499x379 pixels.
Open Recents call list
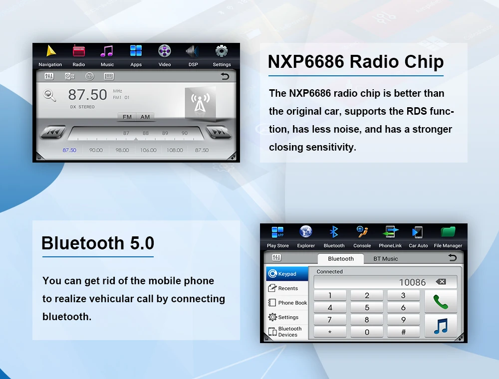(287, 288)
